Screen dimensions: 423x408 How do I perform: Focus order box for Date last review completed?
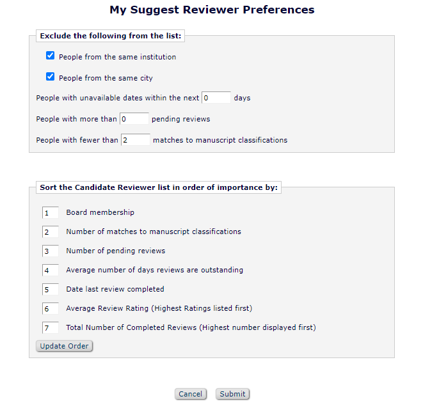pos(51,290)
